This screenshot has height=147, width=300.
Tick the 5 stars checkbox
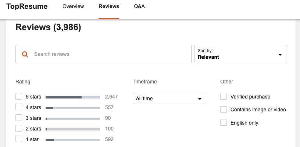click(19, 97)
